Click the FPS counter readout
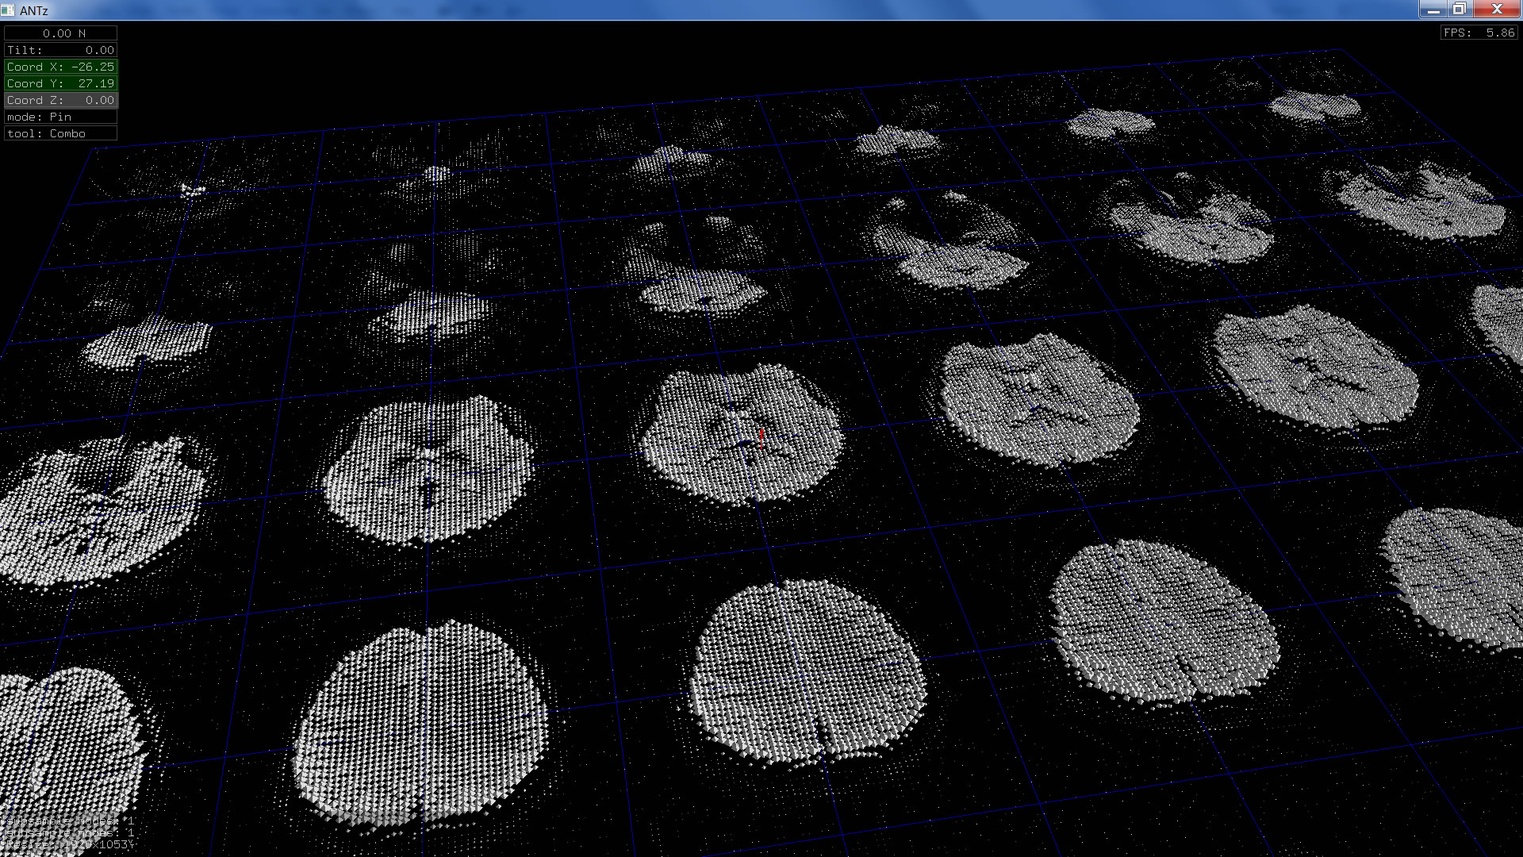 click(x=1479, y=33)
